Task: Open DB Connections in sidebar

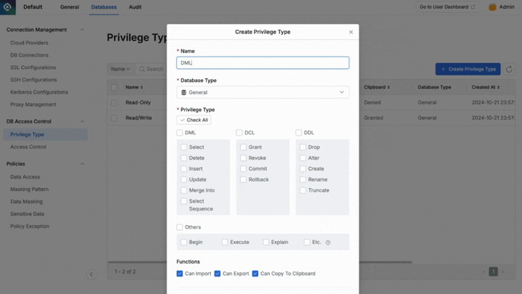Action: point(29,55)
